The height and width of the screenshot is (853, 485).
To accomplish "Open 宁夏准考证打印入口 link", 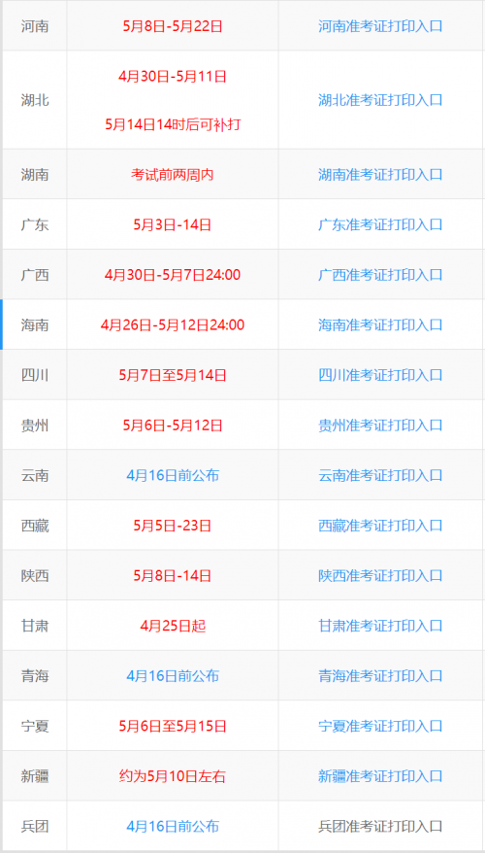I will click(x=380, y=726).
